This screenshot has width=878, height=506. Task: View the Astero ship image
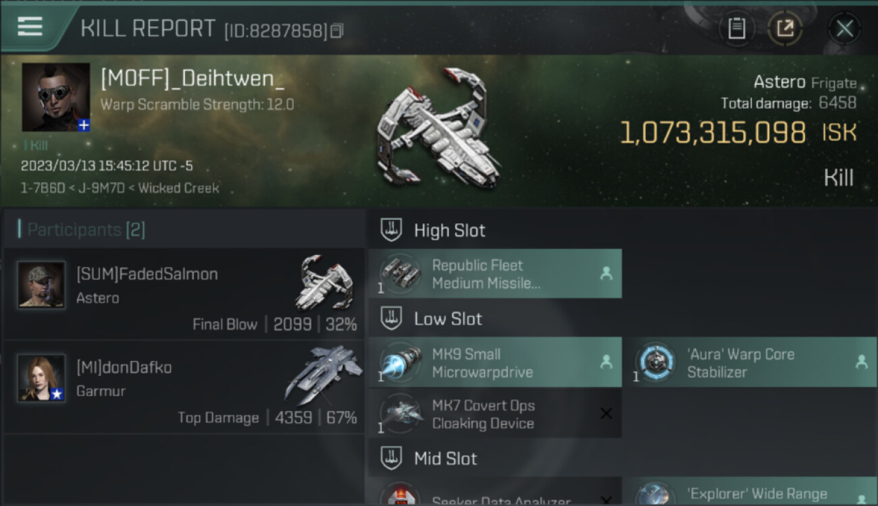[x=439, y=128]
